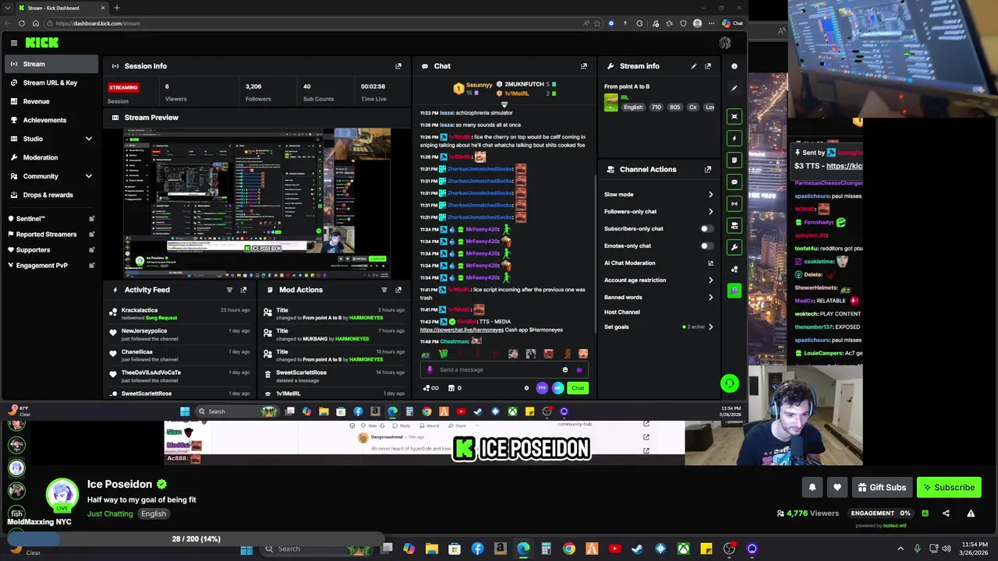Open Slow mode options arrow
The width and height of the screenshot is (998, 561).
point(710,195)
